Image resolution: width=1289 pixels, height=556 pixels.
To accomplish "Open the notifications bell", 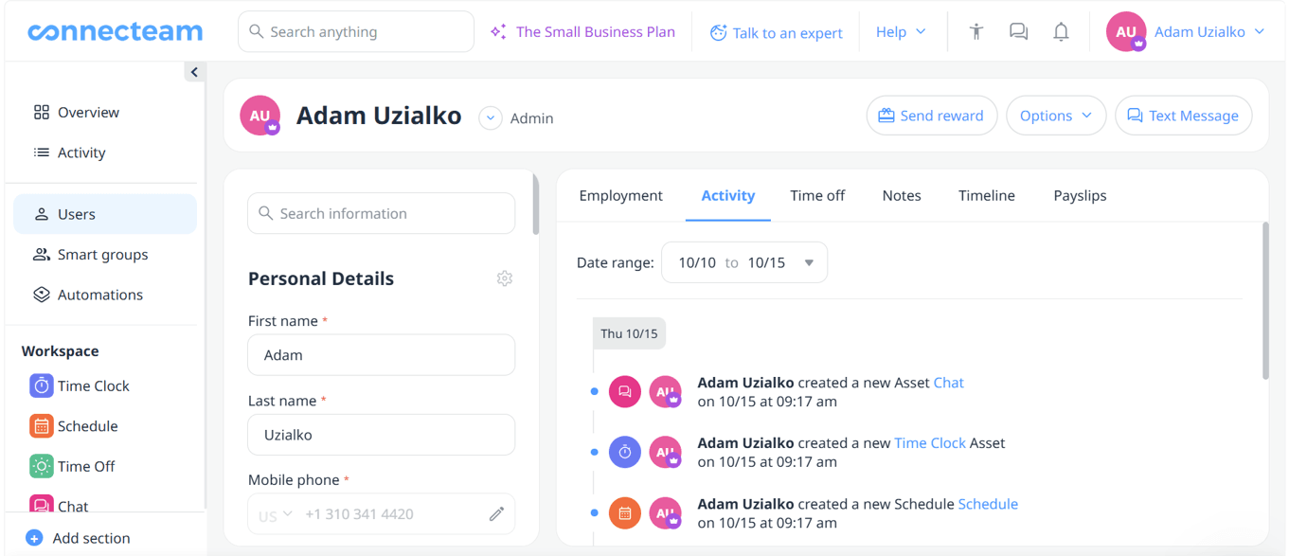I will click(x=1061, y=31).
